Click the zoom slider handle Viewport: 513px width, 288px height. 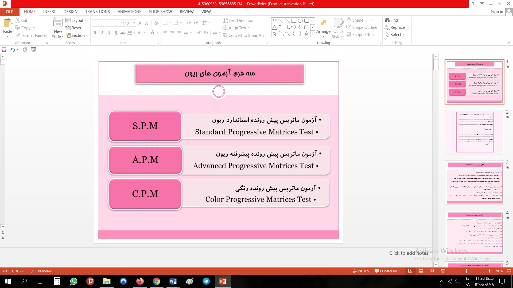pos(466,271)
